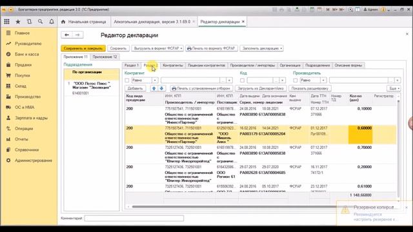The image size is (413, 232).
Task: Click Сохранить button
Action: coord(118,48)
